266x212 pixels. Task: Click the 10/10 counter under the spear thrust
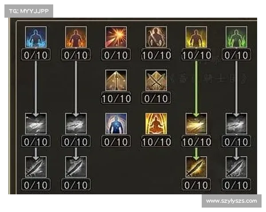(116, 98)
